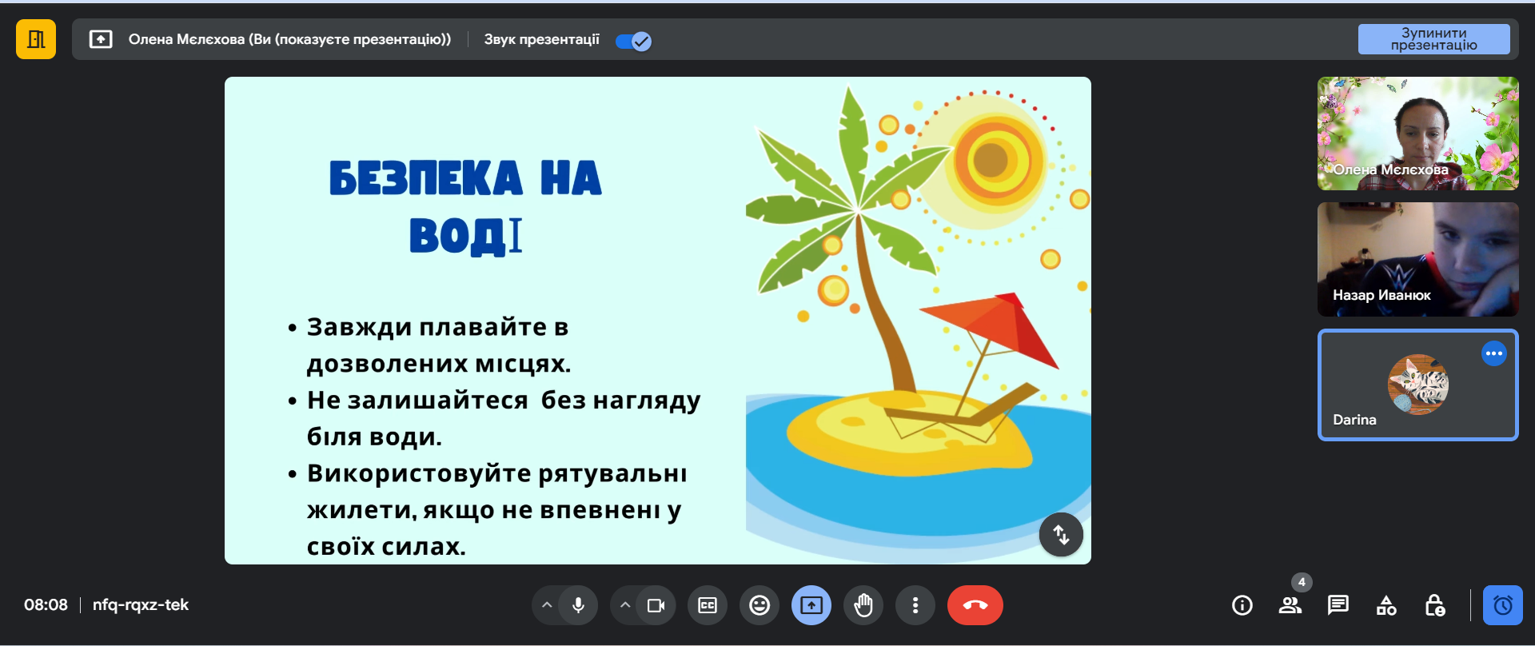
Task: Open the emoji reactions panel
Action: (760, 605)
